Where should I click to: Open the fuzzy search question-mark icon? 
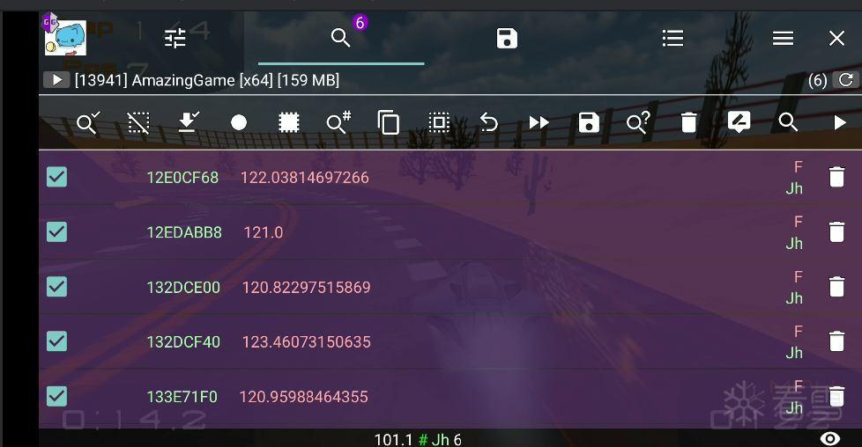click(638, 122)
